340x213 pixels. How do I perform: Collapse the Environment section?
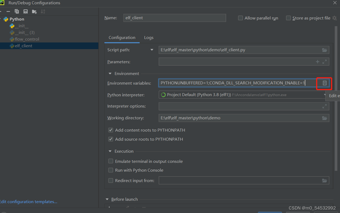pos(110,74)
